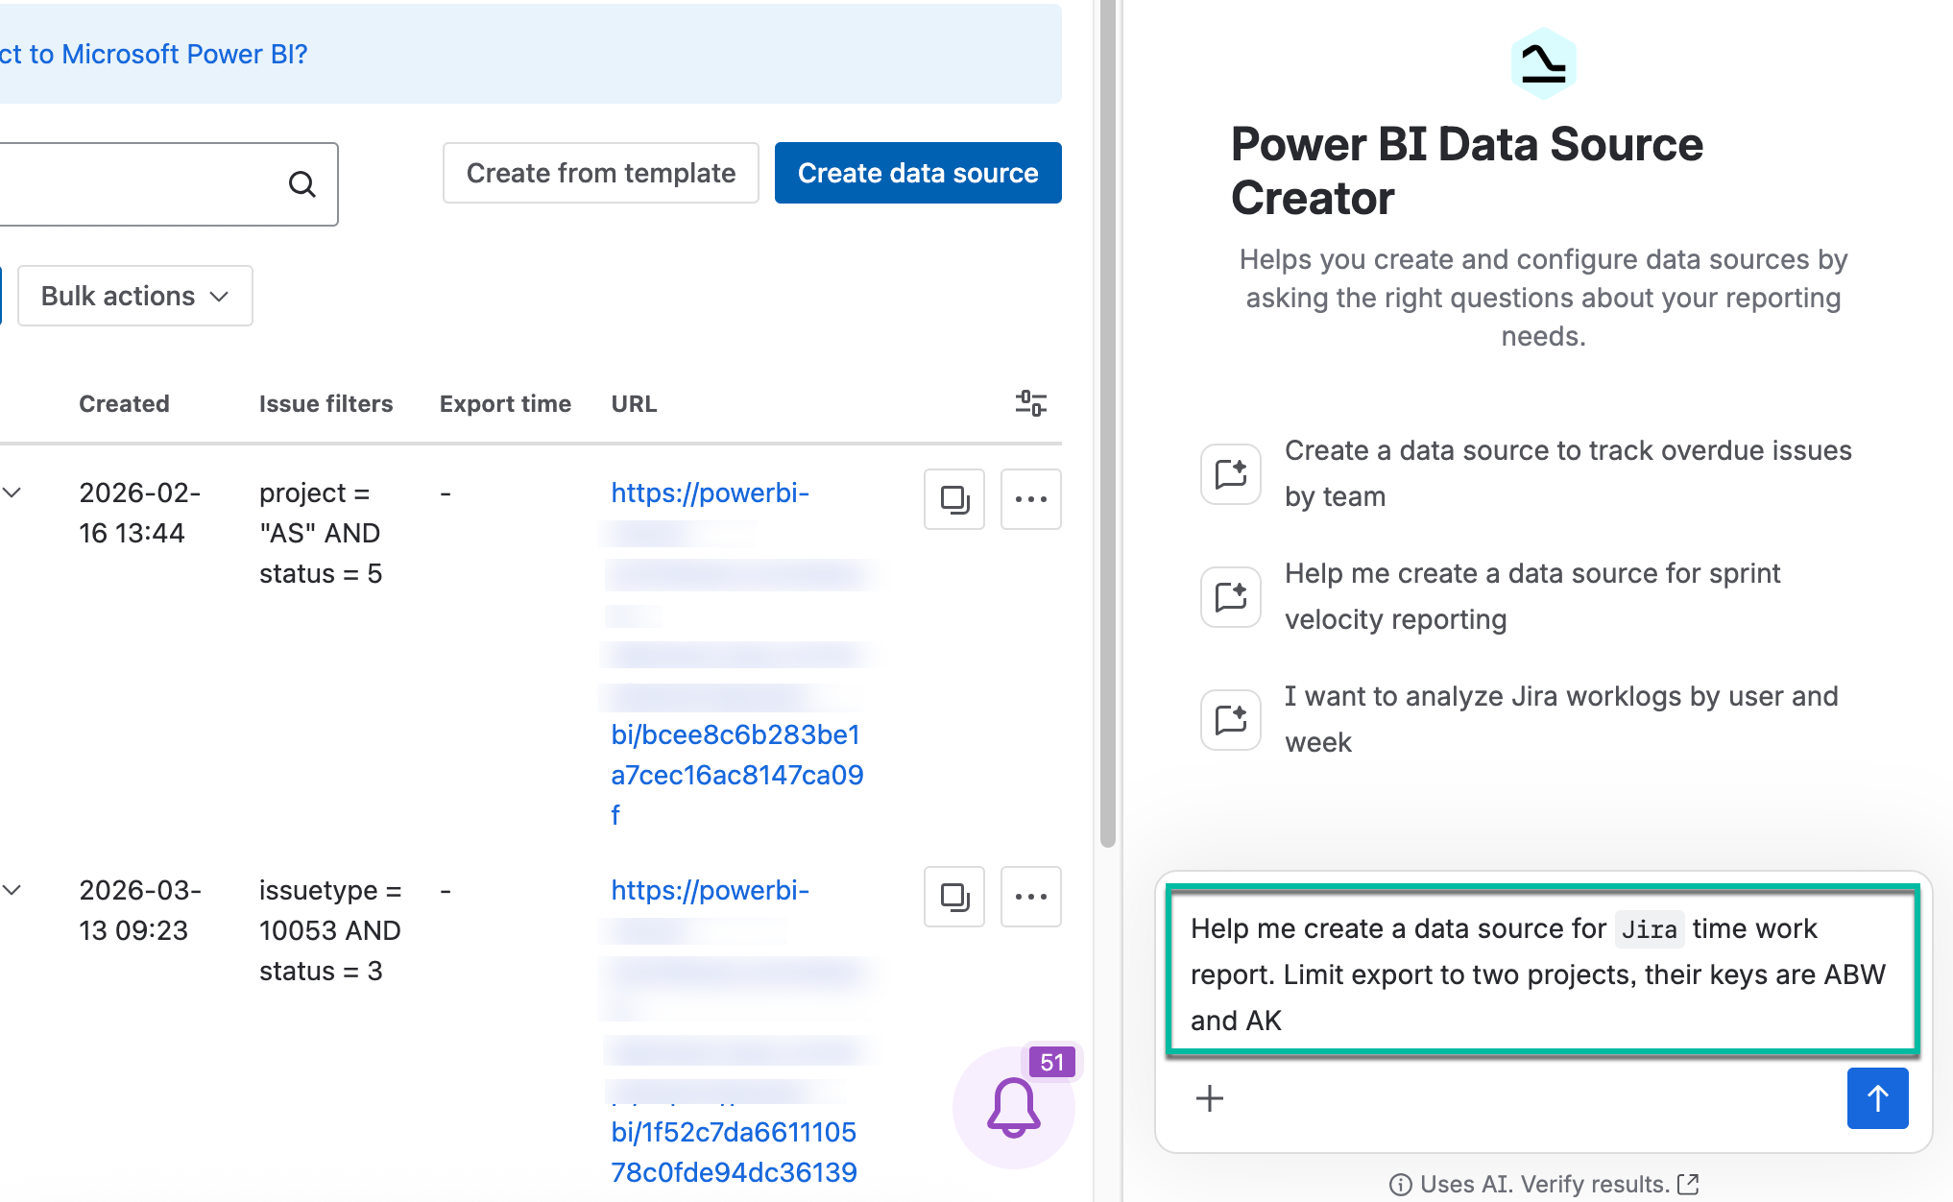Click the notification count badge 51

point(1052,1062)
